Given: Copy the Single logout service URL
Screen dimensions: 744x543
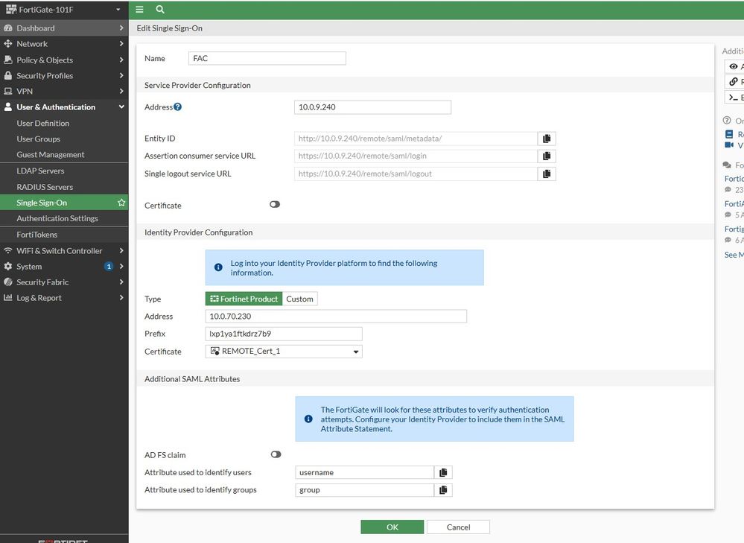Looking at the screenshot, I should (x=547, y=174).
